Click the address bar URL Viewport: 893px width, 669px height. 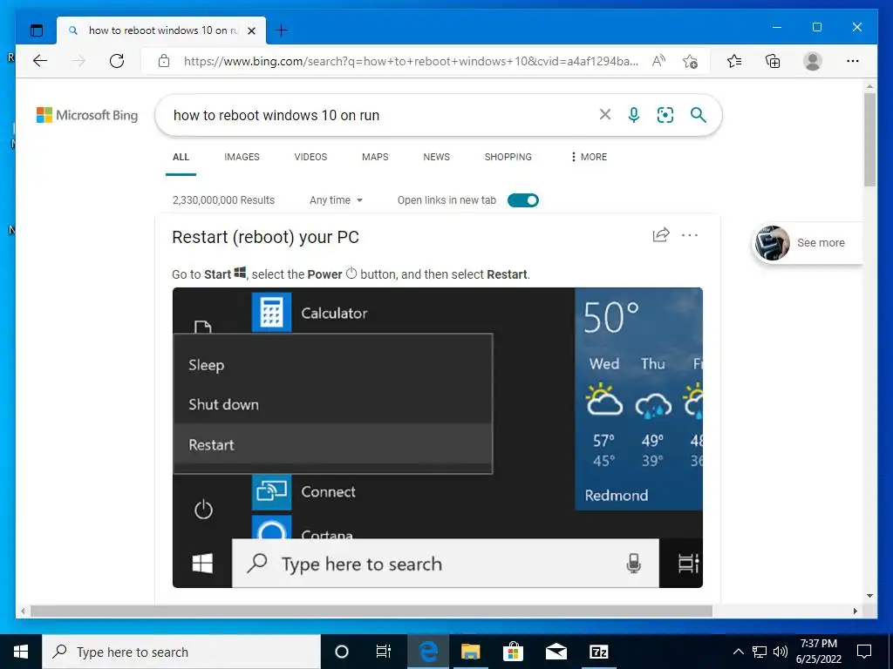tap(411, 61)
